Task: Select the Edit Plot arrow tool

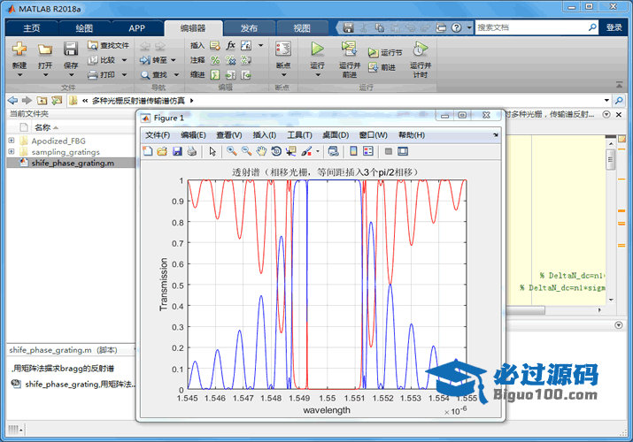Action: tap(212, 151)
